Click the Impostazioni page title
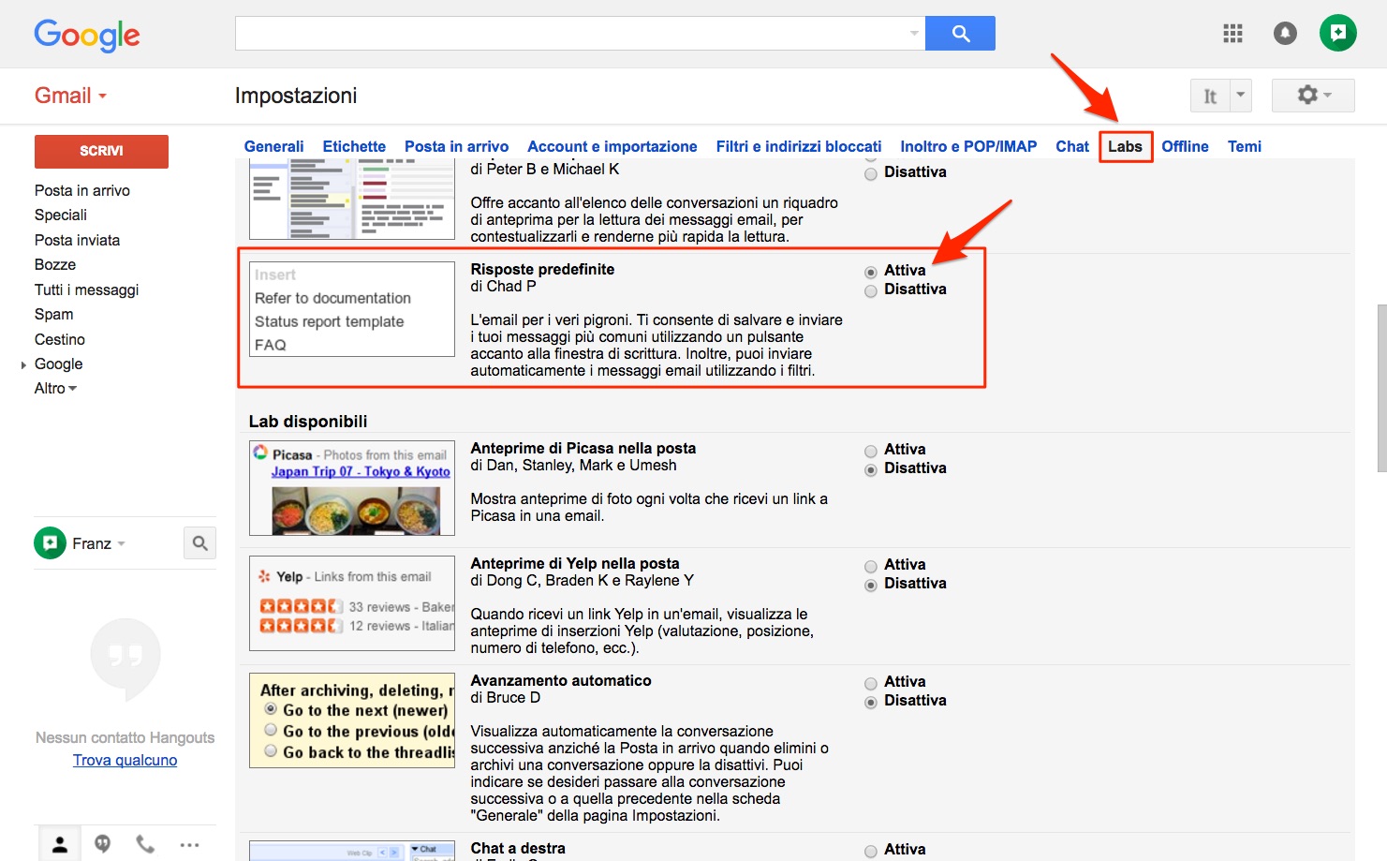This screenshot has height=861, width=1387. pyautogui.click(x=296, y=96)
